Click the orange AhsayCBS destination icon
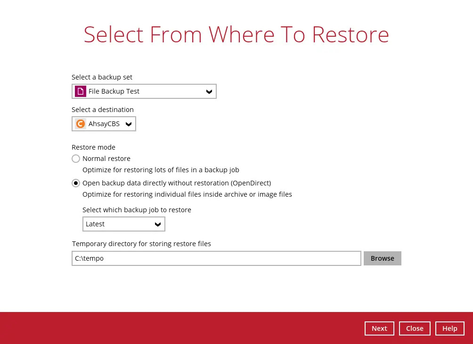The height and width of the screenshot is (344, 473). click(81, 124)
